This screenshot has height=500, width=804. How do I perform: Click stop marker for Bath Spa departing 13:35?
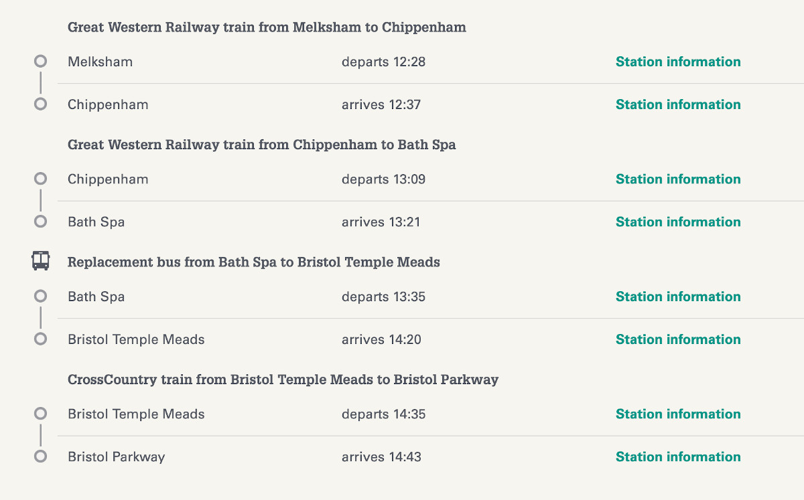click(x=40, y=297)
